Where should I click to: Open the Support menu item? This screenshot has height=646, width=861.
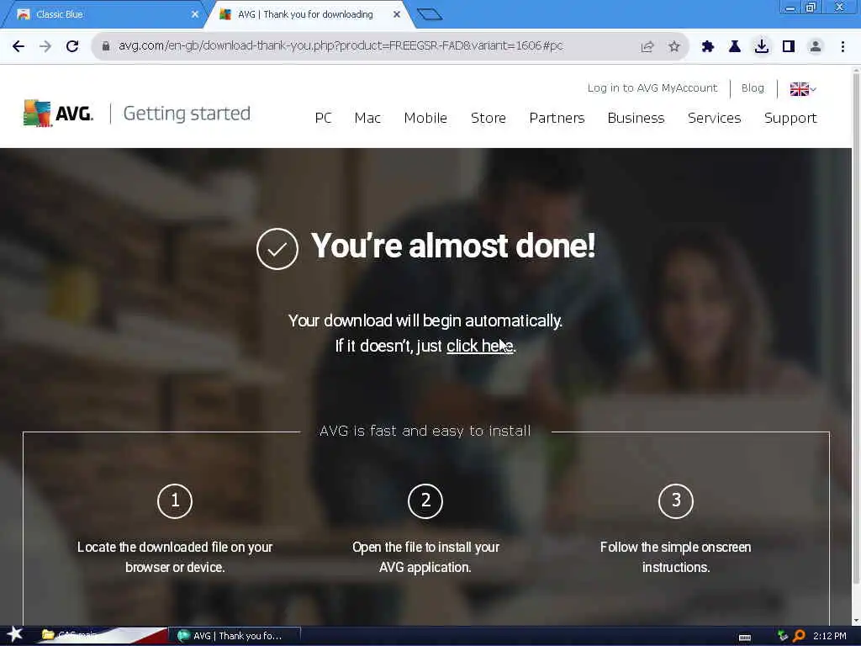[x=790, y=118]
